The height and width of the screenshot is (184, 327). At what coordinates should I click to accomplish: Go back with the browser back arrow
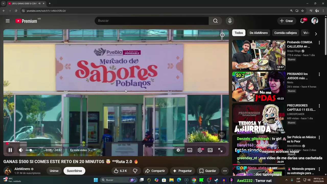point(4,11)
